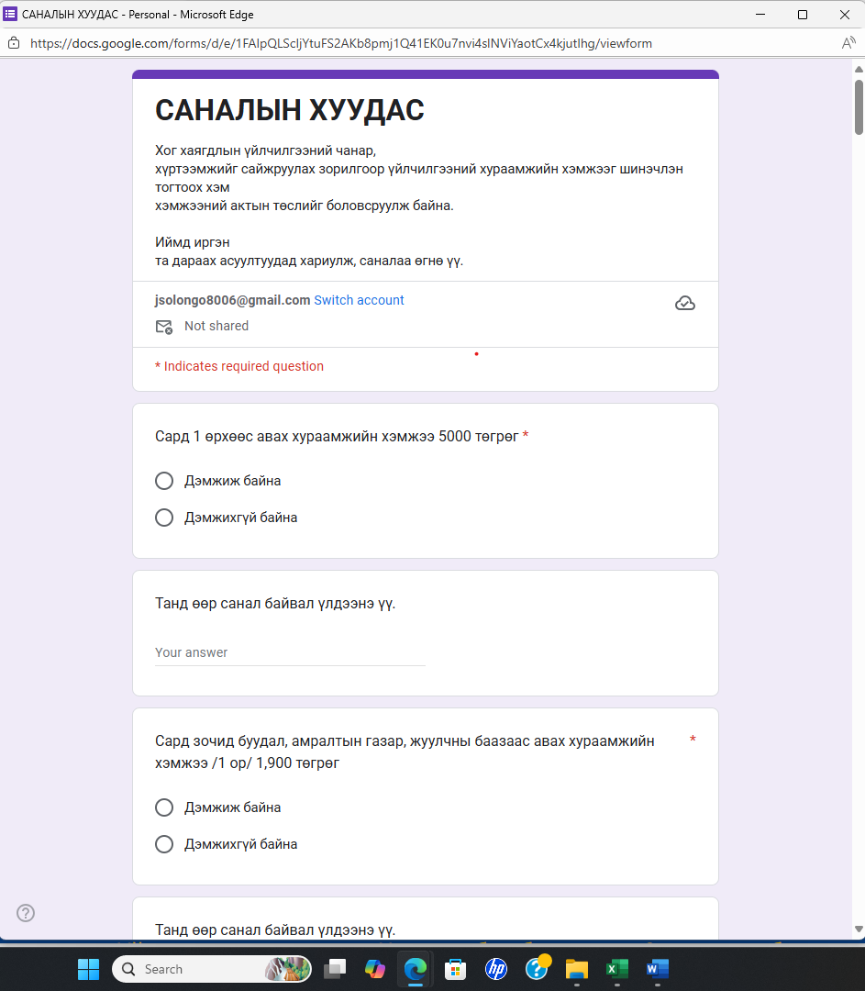Open Copilot from the taskbar
The width and height of the screenshot is (865, 991).
(x=374, y=969)
